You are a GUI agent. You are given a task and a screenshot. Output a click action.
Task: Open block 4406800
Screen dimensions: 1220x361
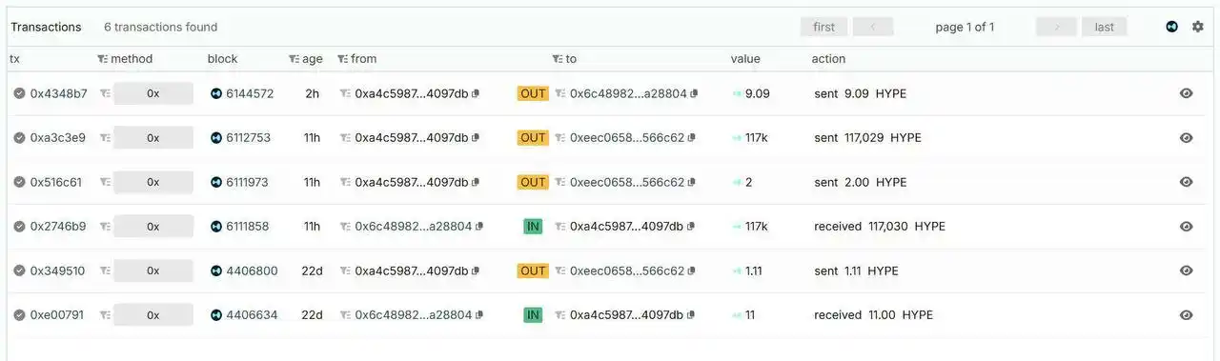(x=252, y=271)
